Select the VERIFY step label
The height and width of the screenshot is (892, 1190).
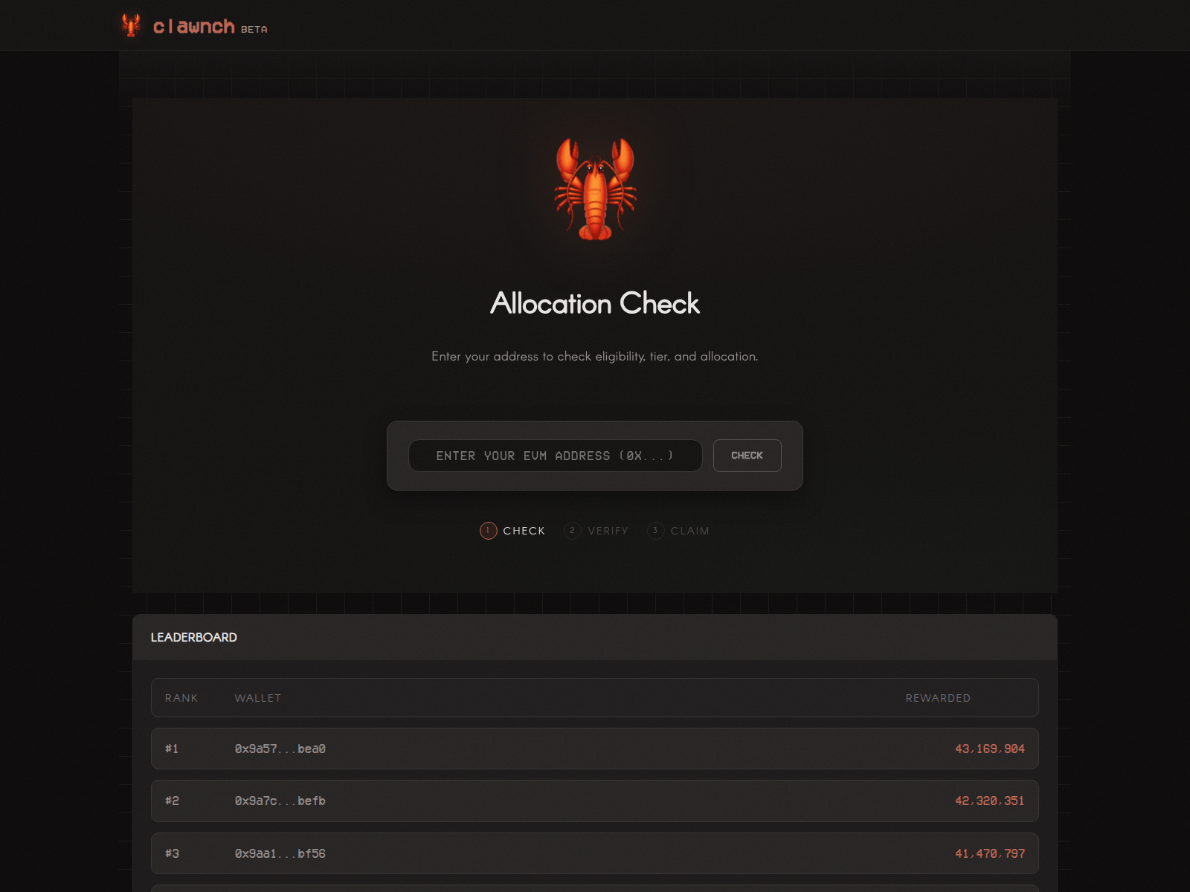point(608,531)
